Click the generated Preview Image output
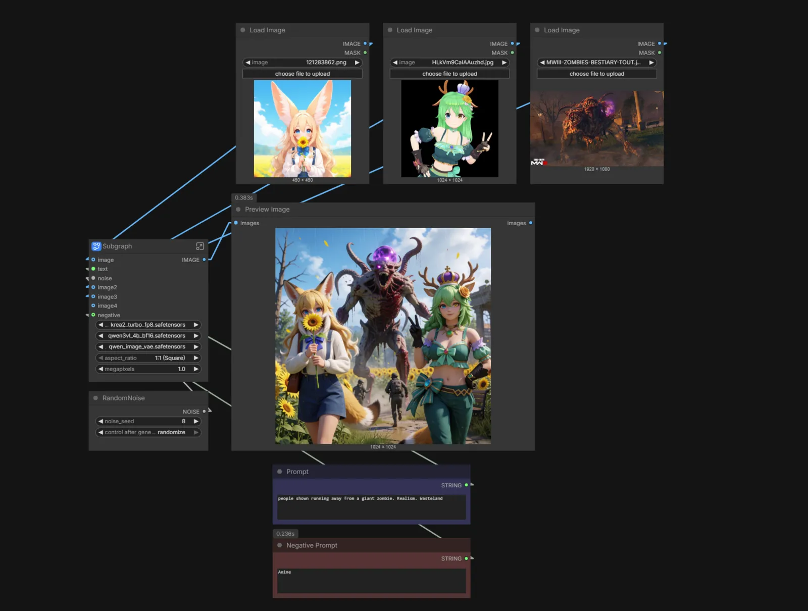The image size is (808, 611). pos(383,336)
